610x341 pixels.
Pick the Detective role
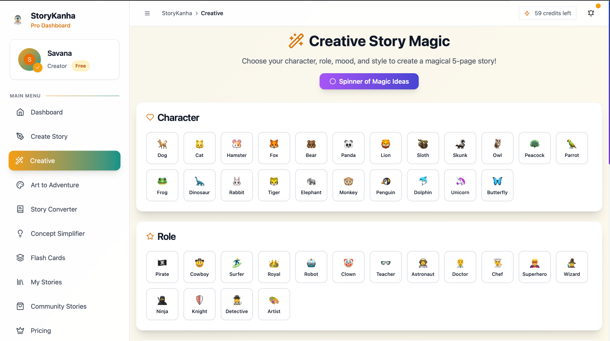(x=237, y=304)
